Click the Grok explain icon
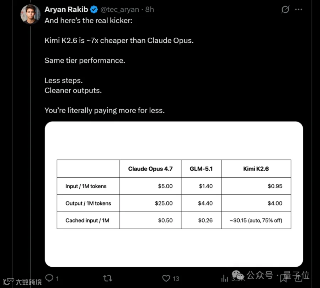This screenshot has height=288, width=320. pyautogui.click(x=285, y=10)
